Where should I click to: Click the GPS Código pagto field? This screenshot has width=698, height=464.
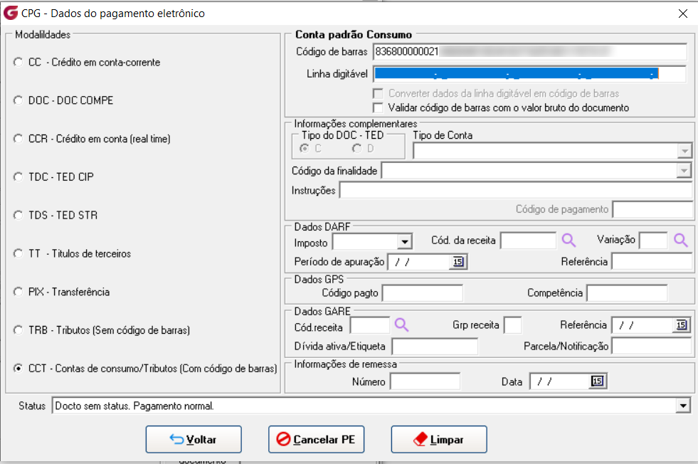coord(423,293)
